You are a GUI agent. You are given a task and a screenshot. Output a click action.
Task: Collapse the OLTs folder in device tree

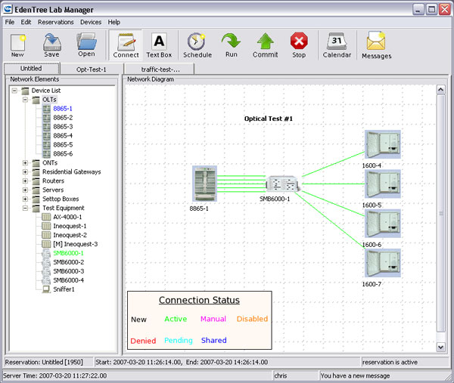tap(26, 100)
